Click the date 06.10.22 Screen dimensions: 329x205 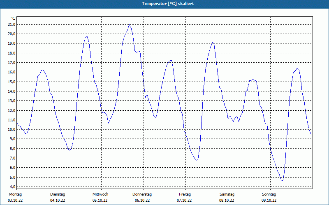(x=142, y=200)
